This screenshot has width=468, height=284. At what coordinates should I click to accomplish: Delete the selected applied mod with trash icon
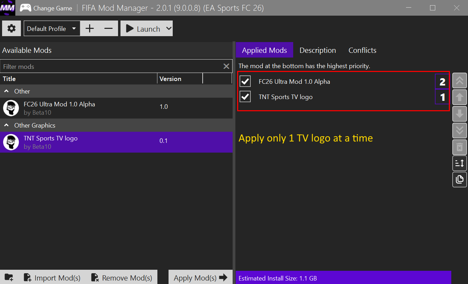click(x=459, y=147)
